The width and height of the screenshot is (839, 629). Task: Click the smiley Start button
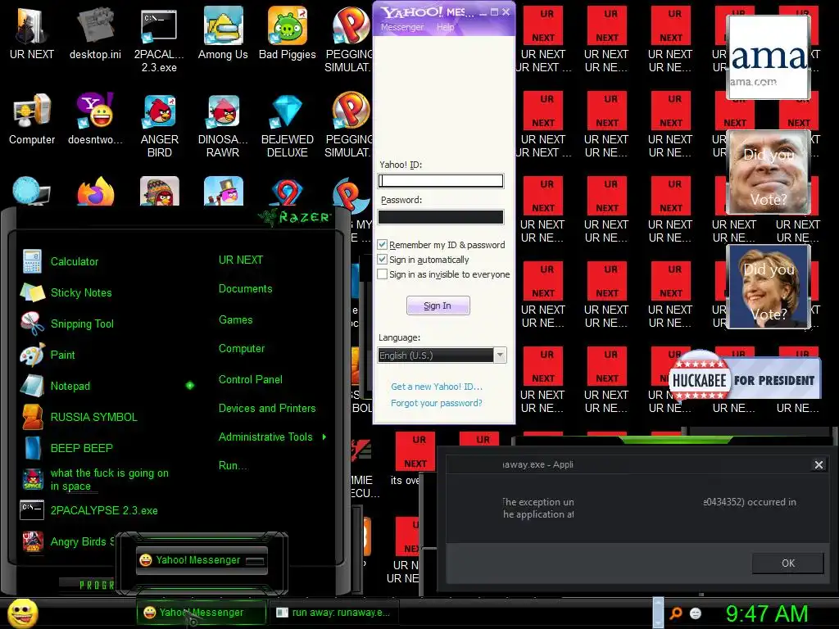pyautogui.click(x=22, y=613)
